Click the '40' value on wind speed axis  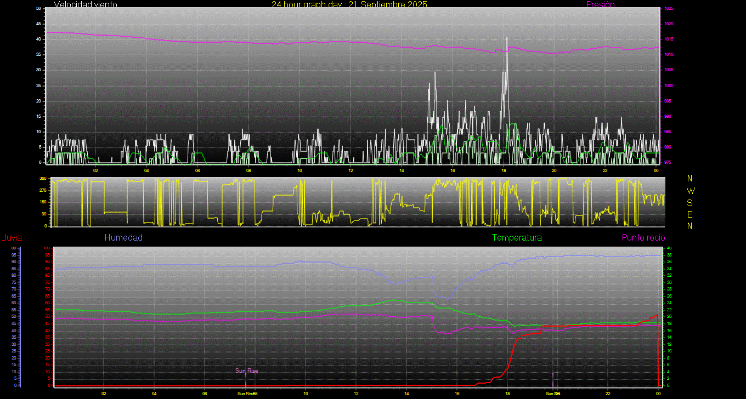38,39
